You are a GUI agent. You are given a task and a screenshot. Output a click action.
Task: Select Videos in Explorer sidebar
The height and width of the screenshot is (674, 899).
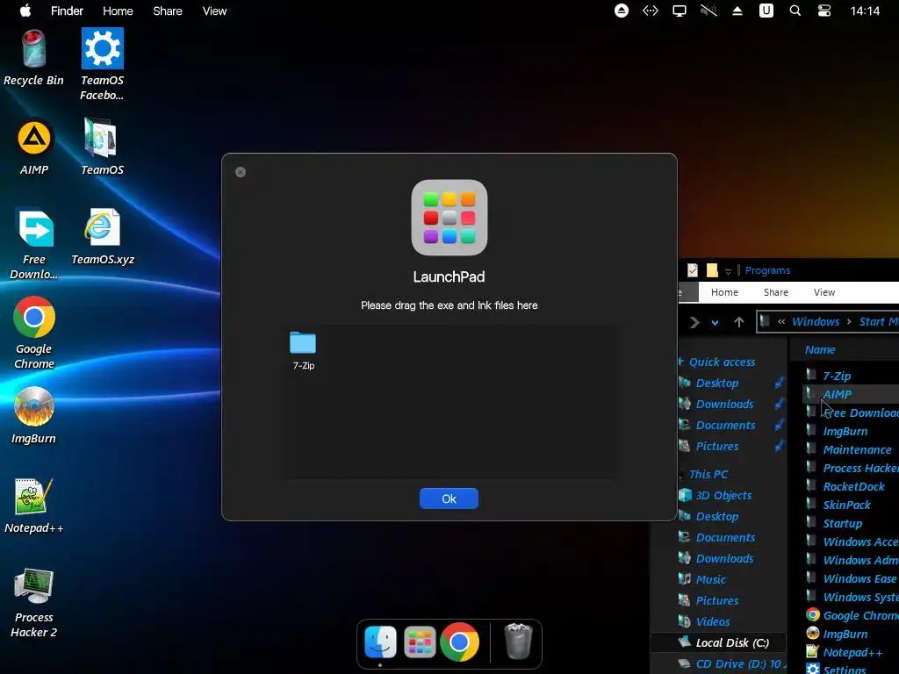713,621
